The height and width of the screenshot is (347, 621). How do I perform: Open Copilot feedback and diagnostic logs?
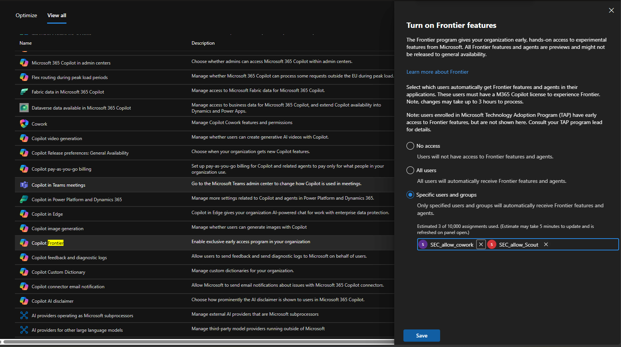69,257
